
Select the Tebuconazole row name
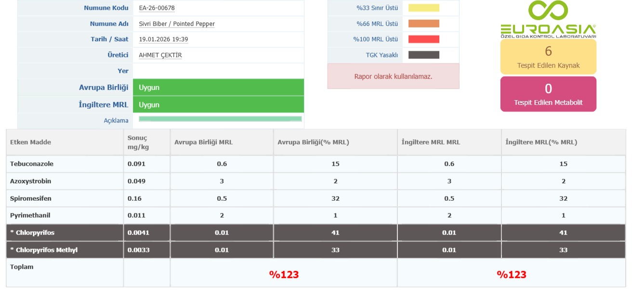click(x=32, y=164)
